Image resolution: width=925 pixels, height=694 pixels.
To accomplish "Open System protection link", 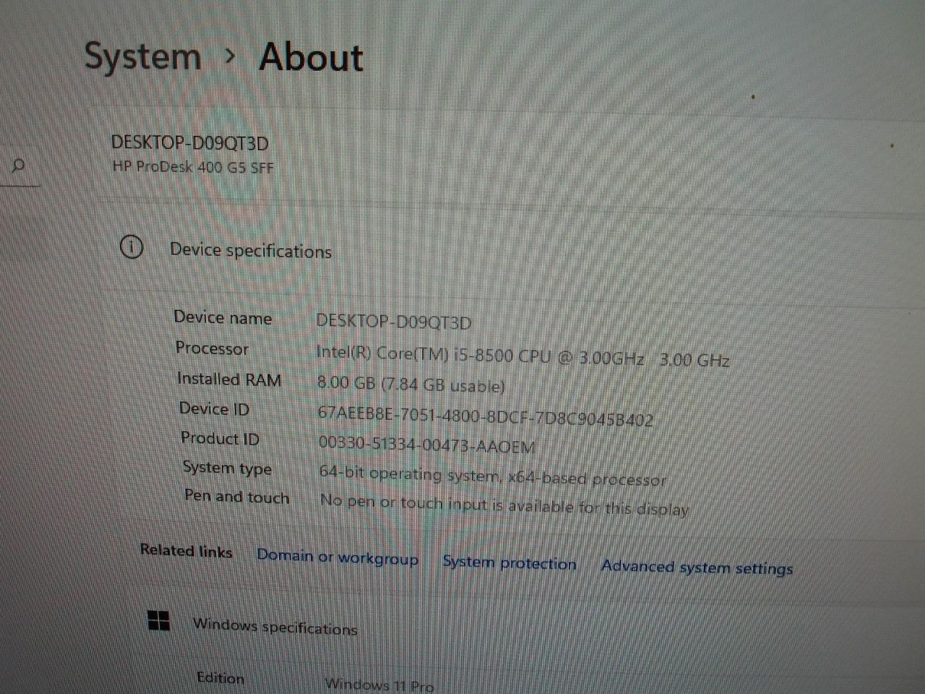I will 509,562.
